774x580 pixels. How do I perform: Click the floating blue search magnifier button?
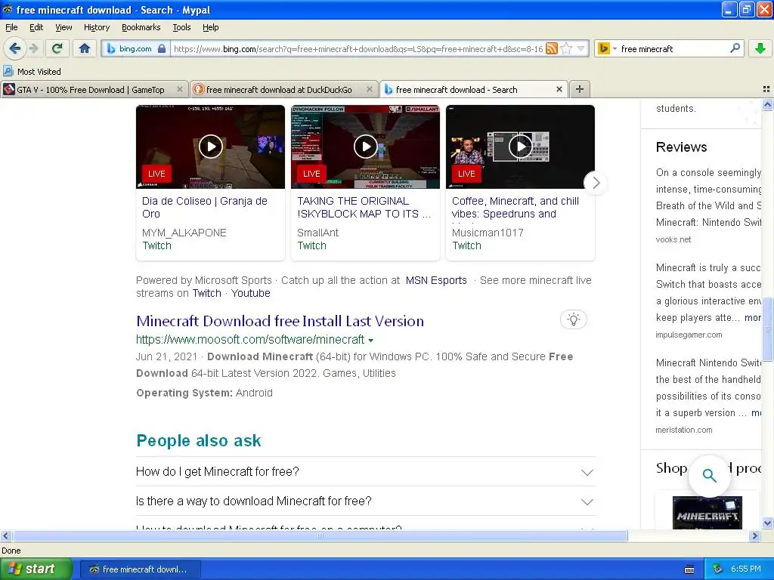(x=709, y=476)
